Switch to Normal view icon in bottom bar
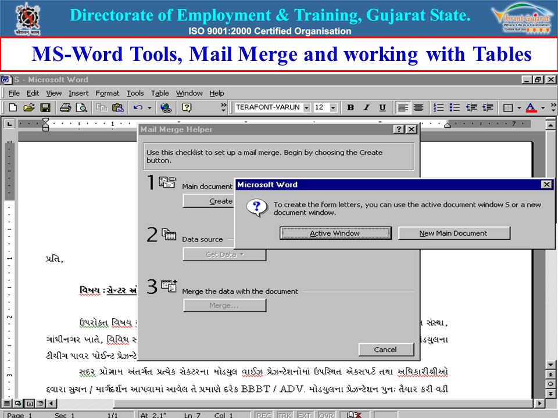The width and height of the screenshot is (558, 418). click(x=7, y=403)
